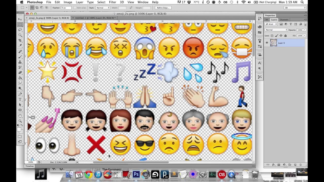Select the Crop tool

[x=20, y=40]
